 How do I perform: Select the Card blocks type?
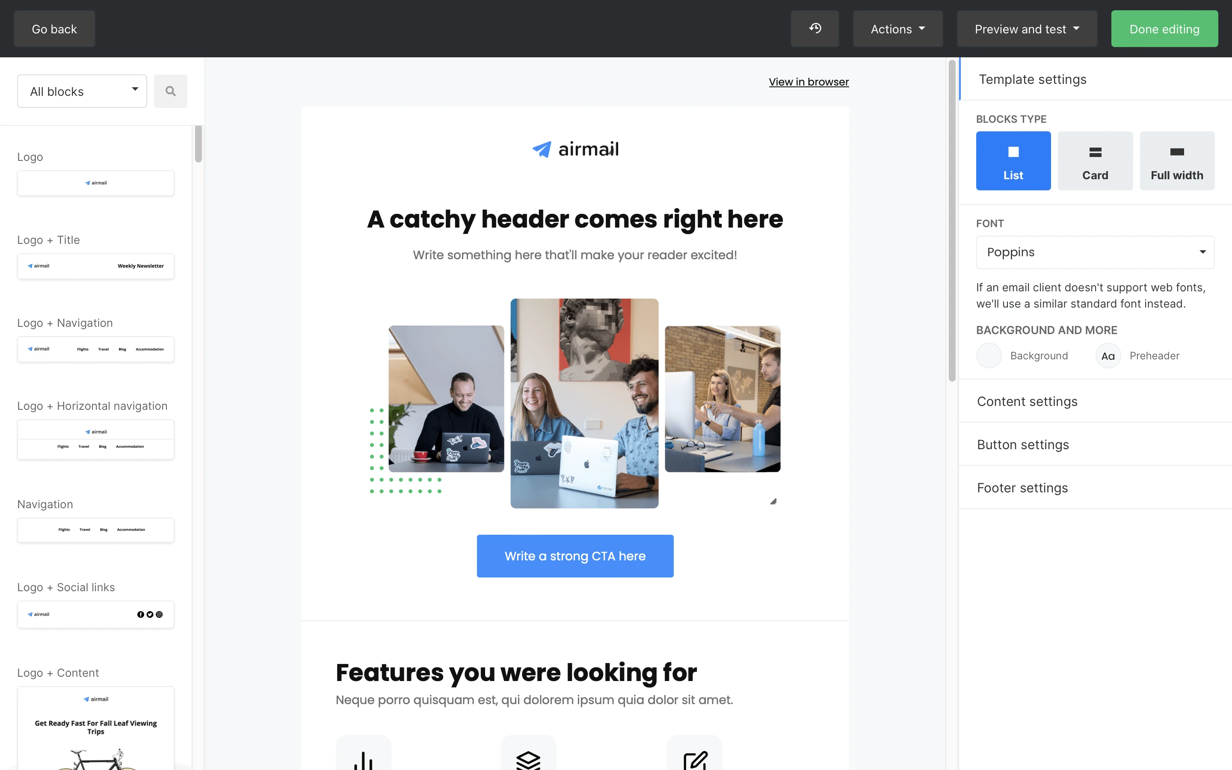(x=1095, y=161)
